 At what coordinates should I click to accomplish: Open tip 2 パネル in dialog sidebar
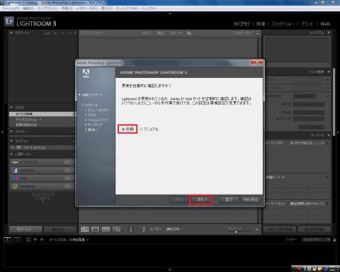[91, 115]
